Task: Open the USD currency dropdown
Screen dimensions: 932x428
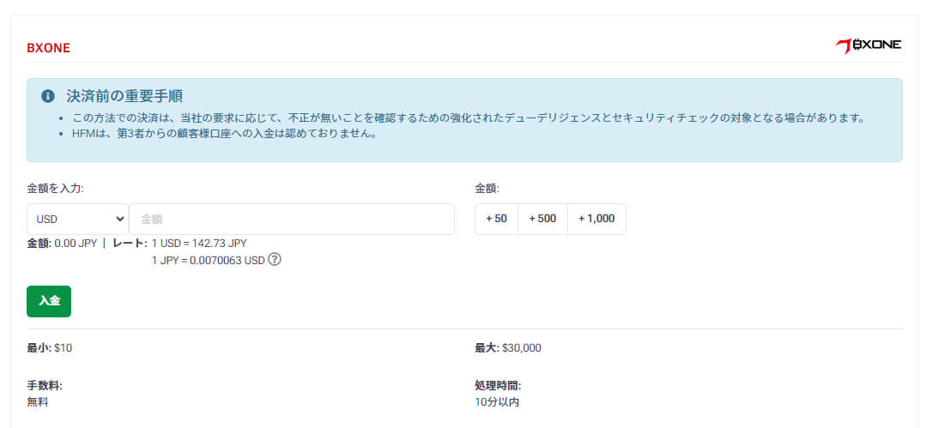Action: click(77, 219)
